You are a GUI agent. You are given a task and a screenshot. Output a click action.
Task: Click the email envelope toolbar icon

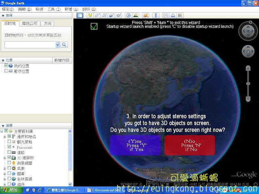(166, 15)
